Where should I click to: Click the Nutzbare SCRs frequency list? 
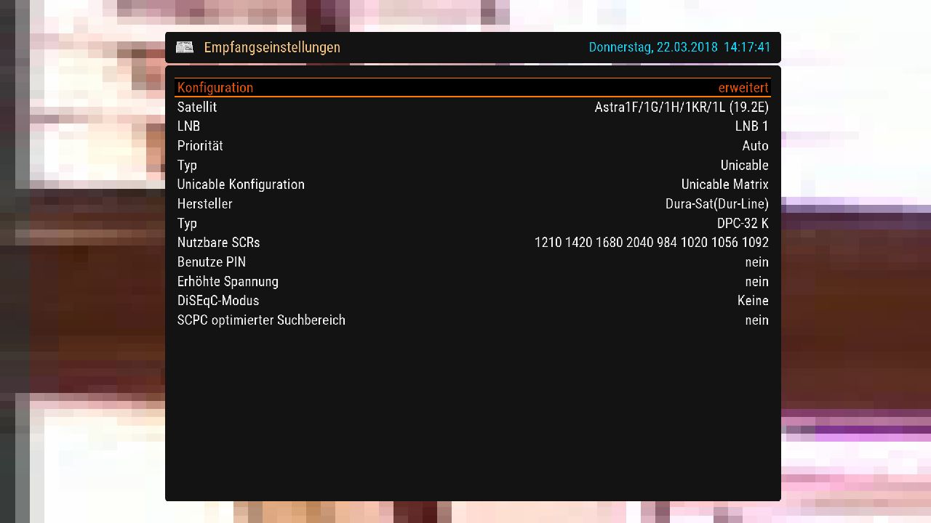651,243
